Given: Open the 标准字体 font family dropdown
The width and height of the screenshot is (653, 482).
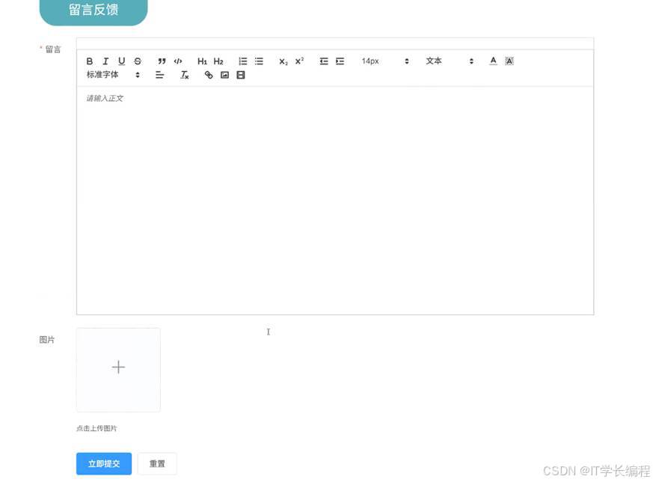Looking at the screenshot, I should [113, 75].
